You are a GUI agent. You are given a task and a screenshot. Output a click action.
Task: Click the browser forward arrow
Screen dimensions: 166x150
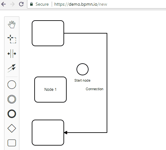[12, 4]
